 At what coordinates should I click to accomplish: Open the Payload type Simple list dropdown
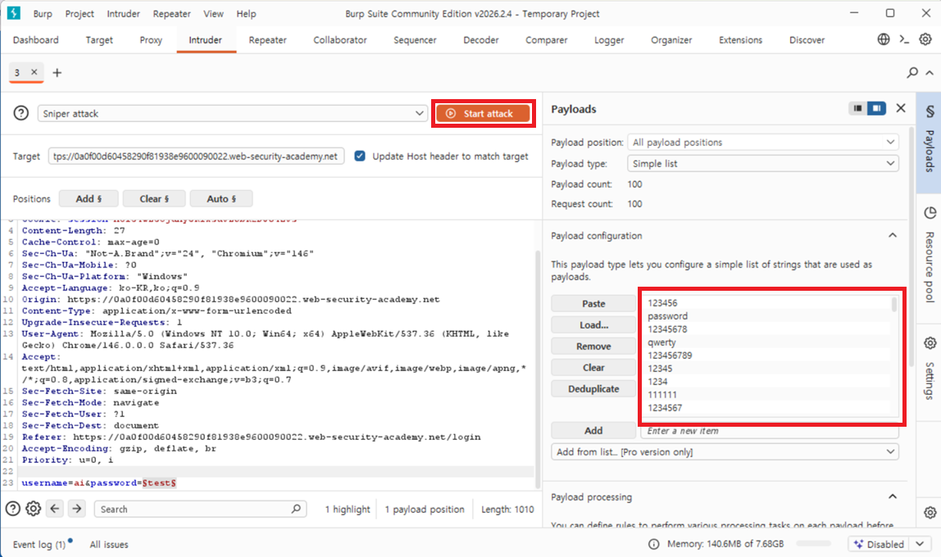tap(763, 163)
